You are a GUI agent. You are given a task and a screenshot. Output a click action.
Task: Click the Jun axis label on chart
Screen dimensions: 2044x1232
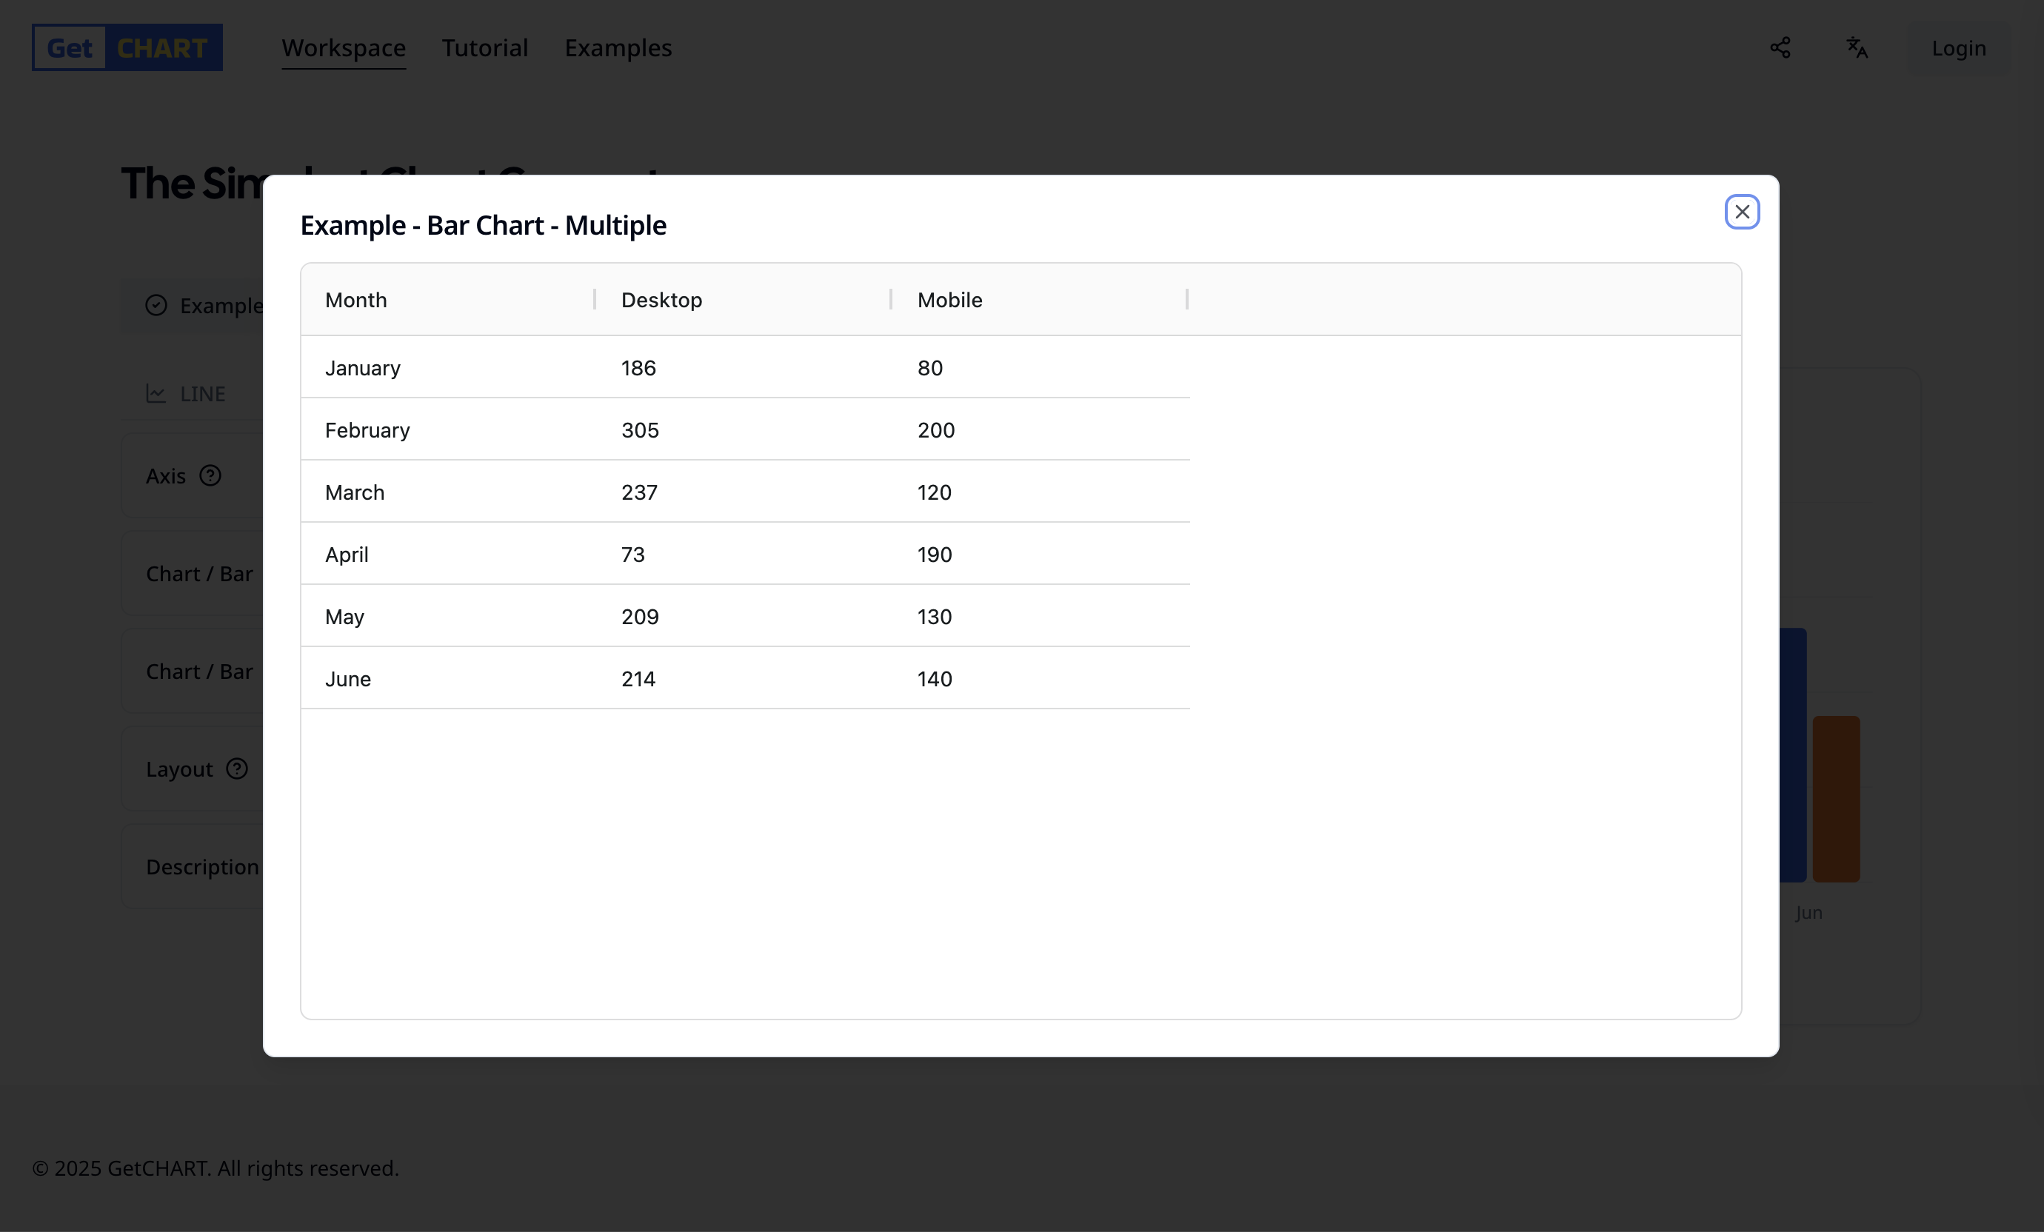pos(1808,912)
